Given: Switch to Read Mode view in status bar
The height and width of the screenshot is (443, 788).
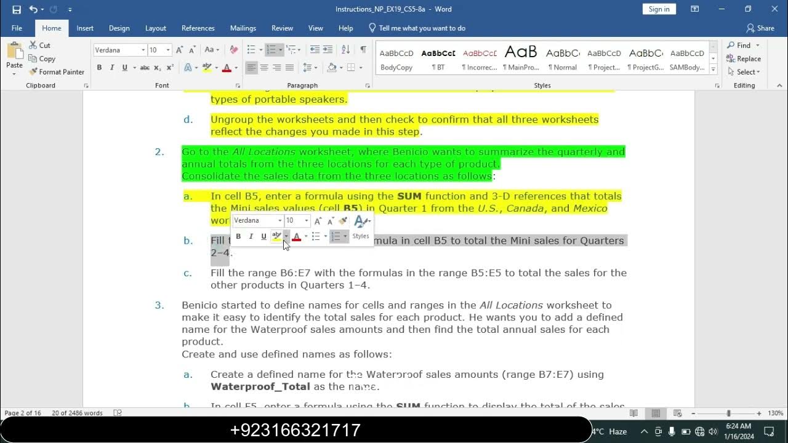Looking at the screenshot, I should coord(633,413).
